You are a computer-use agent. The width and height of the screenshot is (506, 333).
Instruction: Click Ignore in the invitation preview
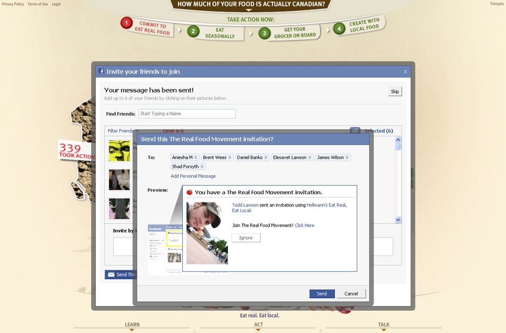pos(246,238)
